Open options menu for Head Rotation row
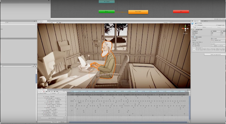This screenshot has height=124, width=226. click(x=65, y=109)
